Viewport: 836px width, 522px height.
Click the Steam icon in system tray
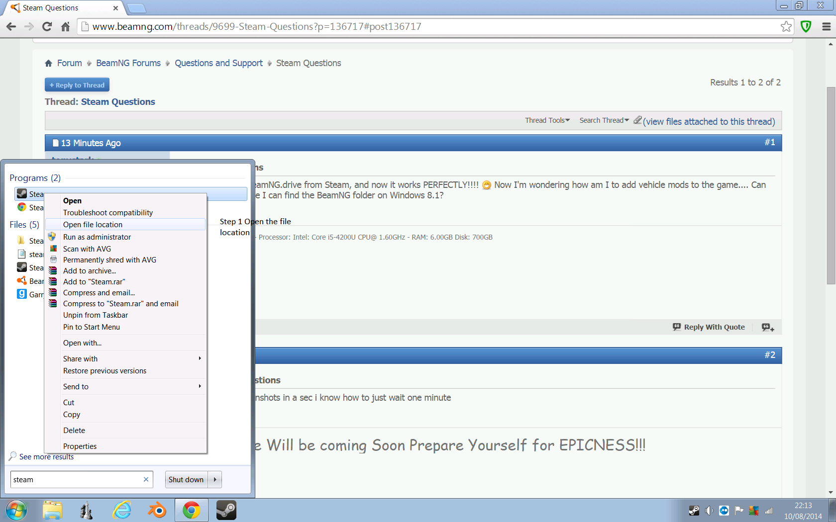(694, 511)
